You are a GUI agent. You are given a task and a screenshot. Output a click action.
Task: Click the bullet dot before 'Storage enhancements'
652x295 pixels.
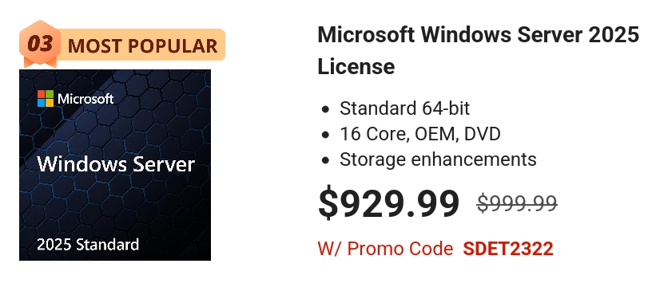(325, 160)
